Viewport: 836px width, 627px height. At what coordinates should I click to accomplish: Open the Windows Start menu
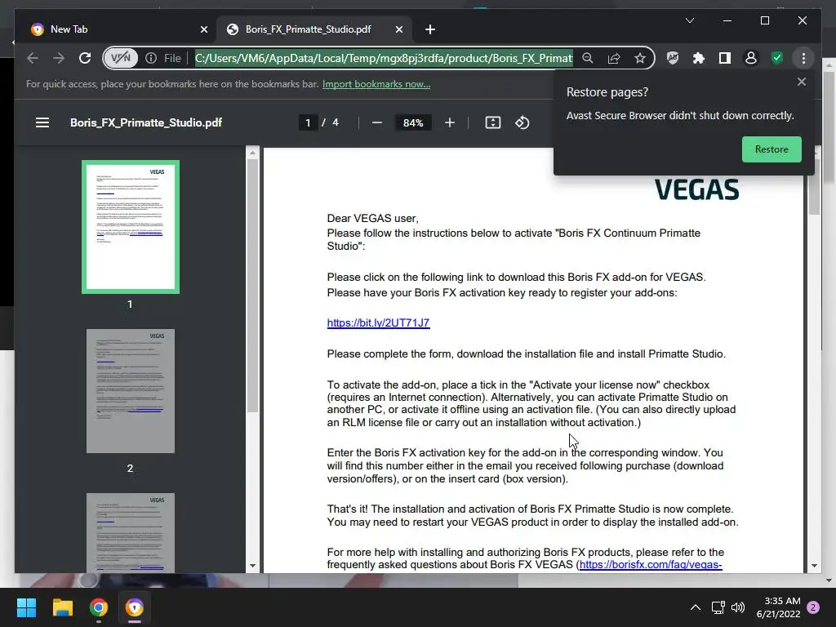(x=26, y=607)
